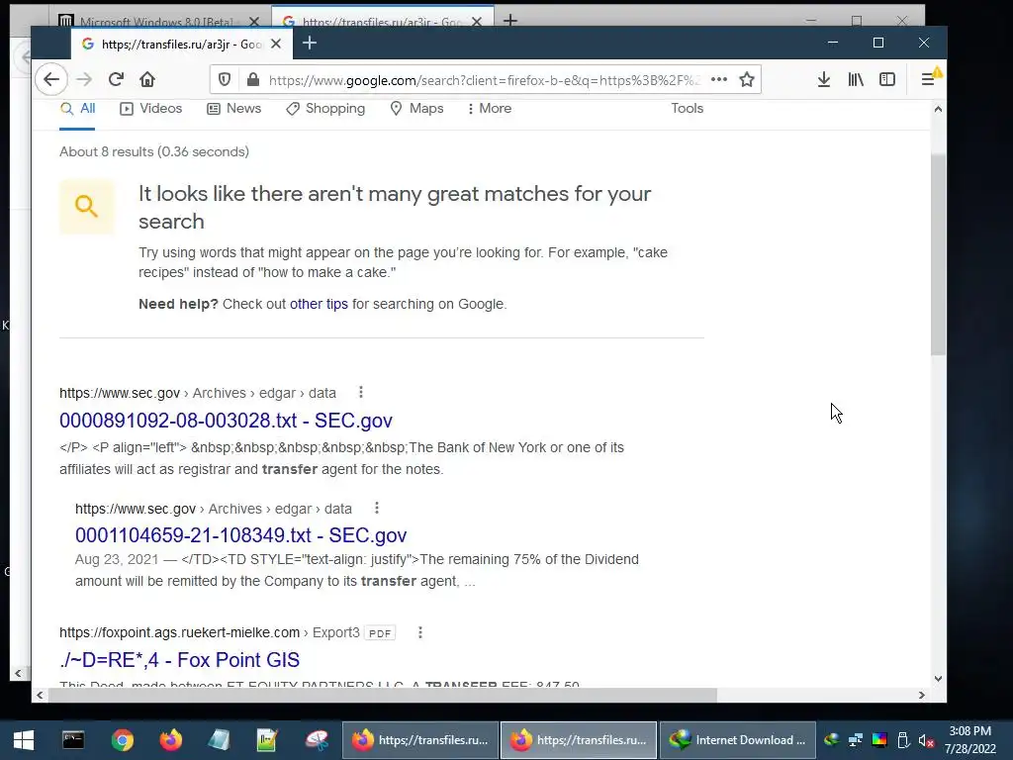
Task: Click the PDF label beside Export3
Action: point(380,632)
